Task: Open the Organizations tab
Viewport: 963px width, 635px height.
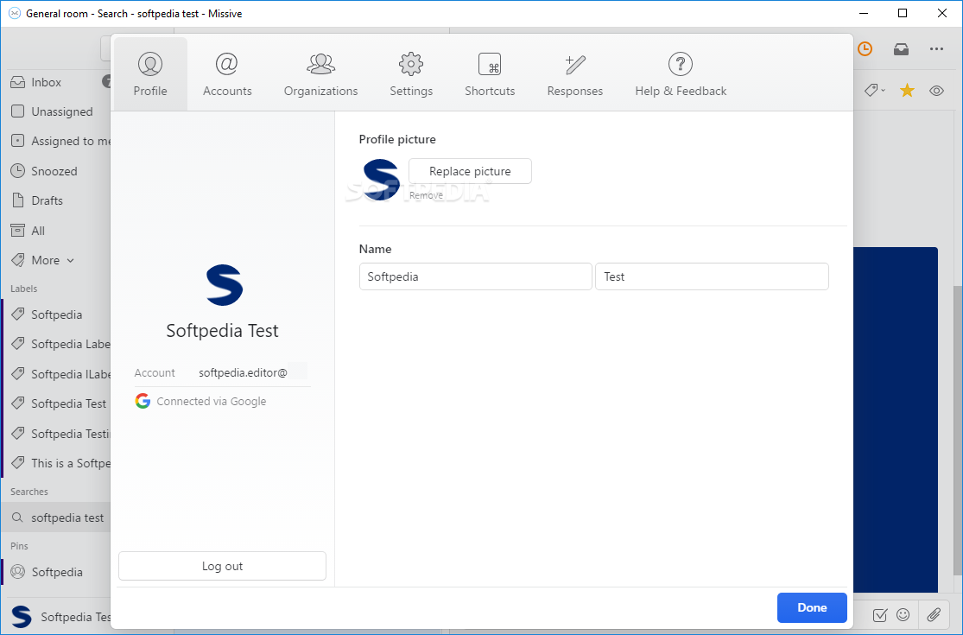Action: [320, 74]
